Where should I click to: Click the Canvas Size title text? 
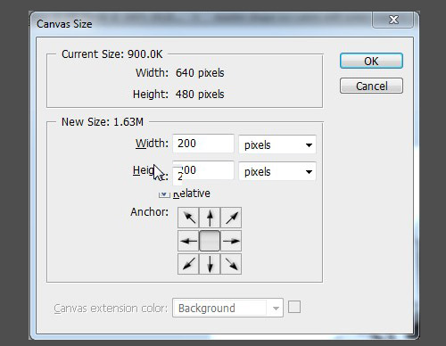tap(64, 24)
